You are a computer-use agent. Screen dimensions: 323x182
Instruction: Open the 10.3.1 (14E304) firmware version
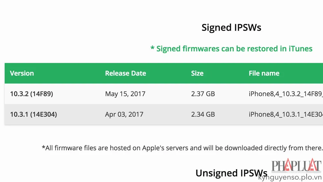tap(33, 114)
